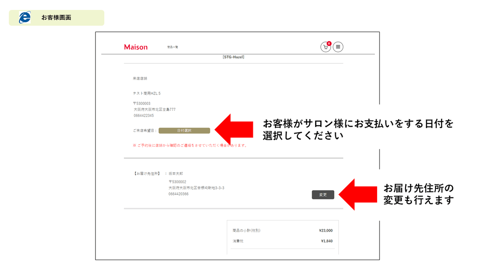Click the Maison logo
481x270 pixels.
[136, 47]
